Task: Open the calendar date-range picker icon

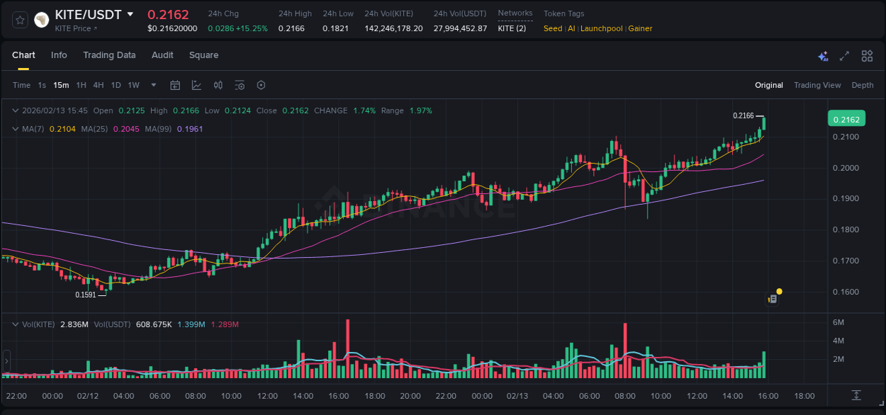Action: pos(175,84)
